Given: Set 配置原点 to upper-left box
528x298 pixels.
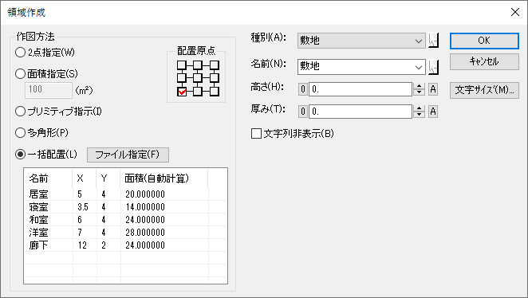Looking at the screenshot, I should point(182,65).
